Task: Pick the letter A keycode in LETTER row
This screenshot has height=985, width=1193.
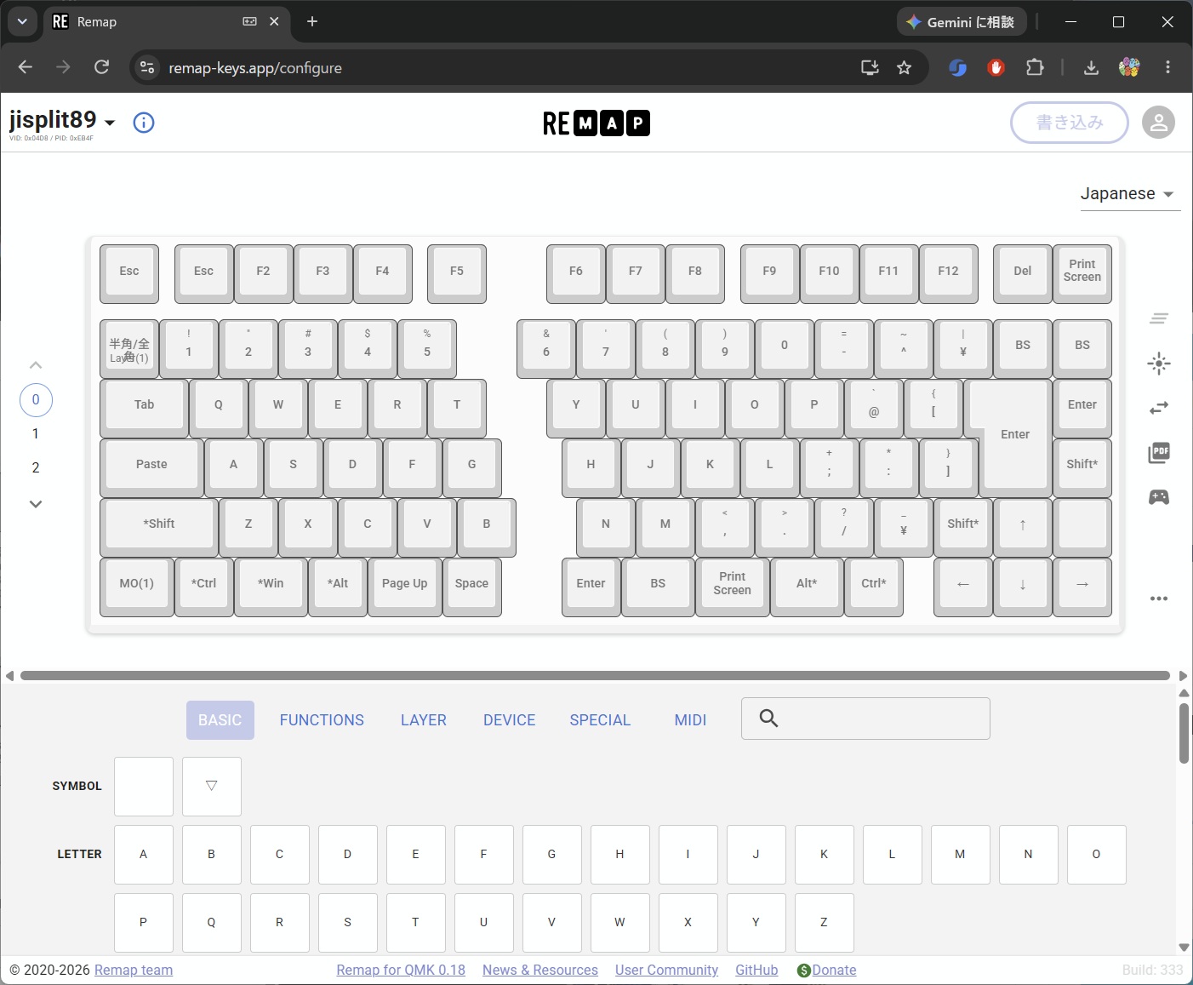Action: 144,855
